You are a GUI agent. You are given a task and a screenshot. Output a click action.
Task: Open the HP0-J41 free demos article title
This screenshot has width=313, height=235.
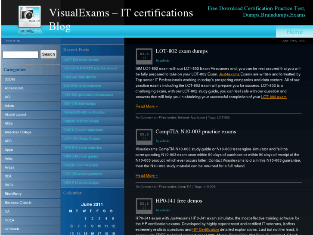(x=179, y=201)
